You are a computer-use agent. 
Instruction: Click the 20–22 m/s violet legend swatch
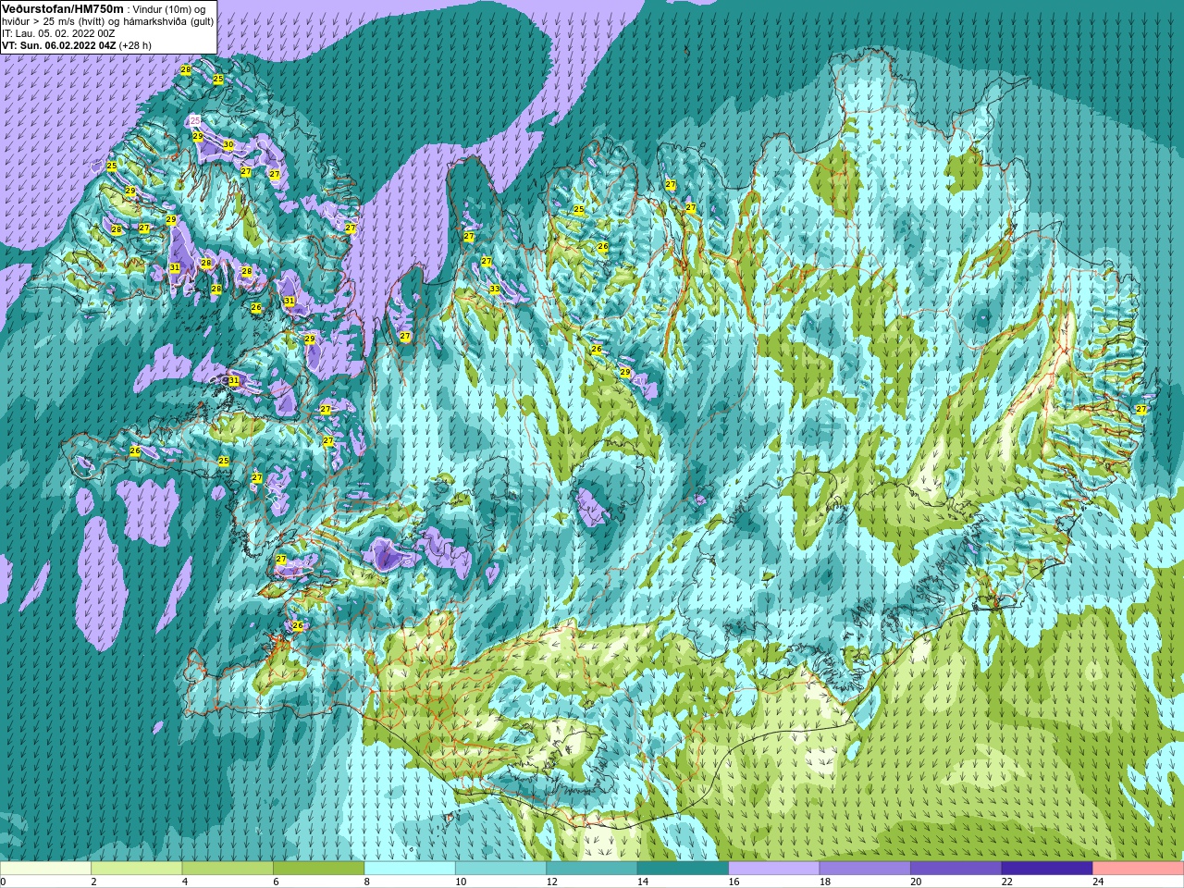tap(956, 869)
